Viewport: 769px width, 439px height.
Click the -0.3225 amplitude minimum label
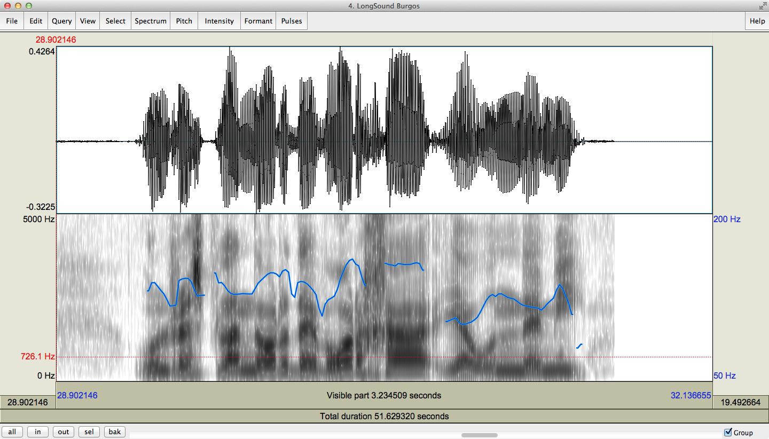tap(40, 207)
